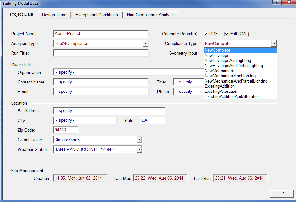Click the Creation date field
The image size is (296, 202).
tap(80, 178)
